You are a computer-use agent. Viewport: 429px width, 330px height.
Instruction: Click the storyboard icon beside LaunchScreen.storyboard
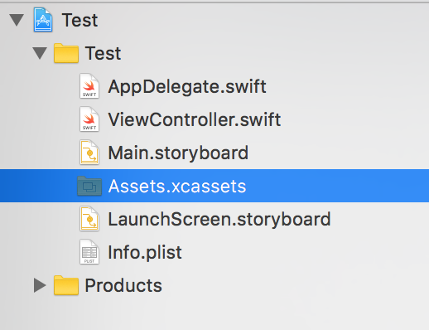tap(89, 219)
